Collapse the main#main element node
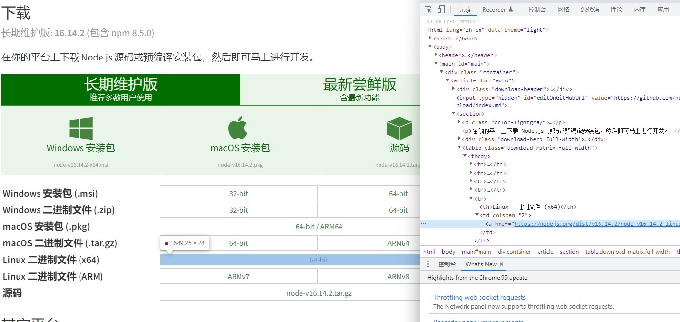 (436, 63)
